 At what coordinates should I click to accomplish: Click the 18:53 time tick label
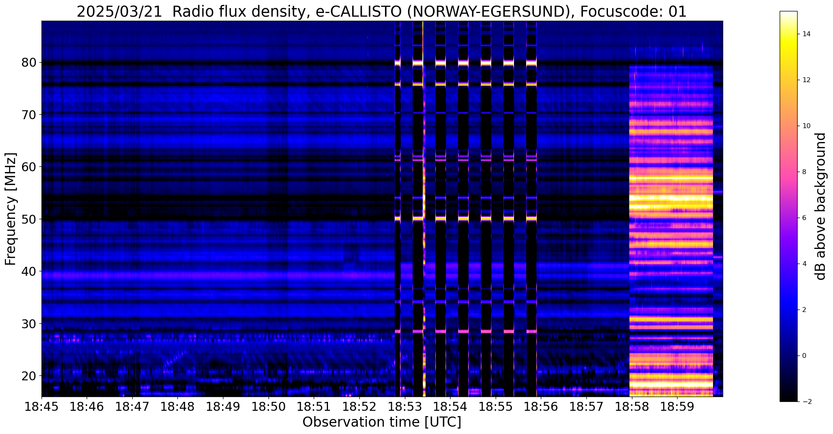click(x=404, y=406)
